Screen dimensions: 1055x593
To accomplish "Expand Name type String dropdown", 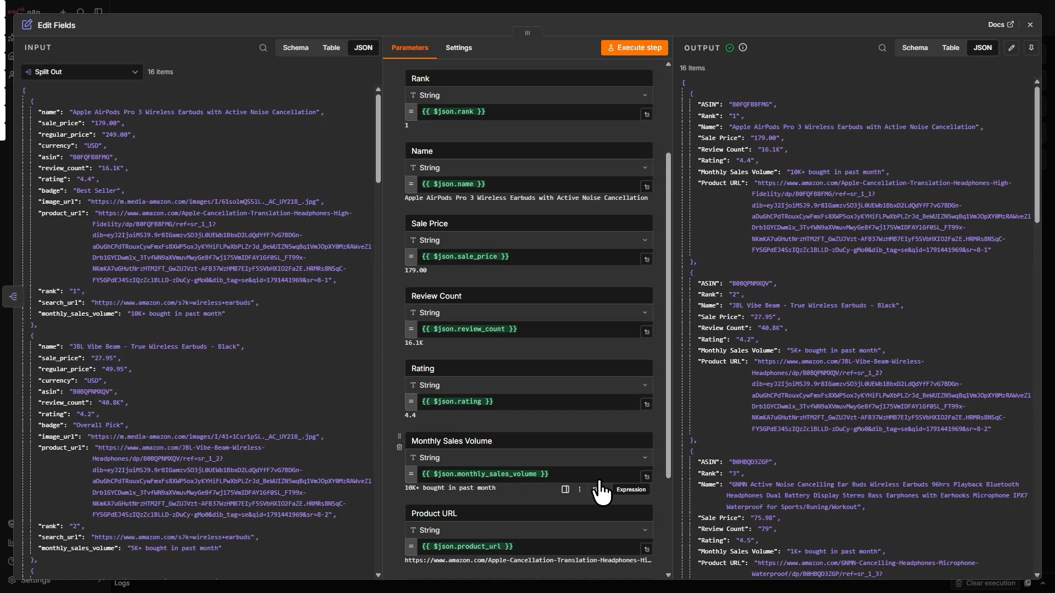I will 529,167.
